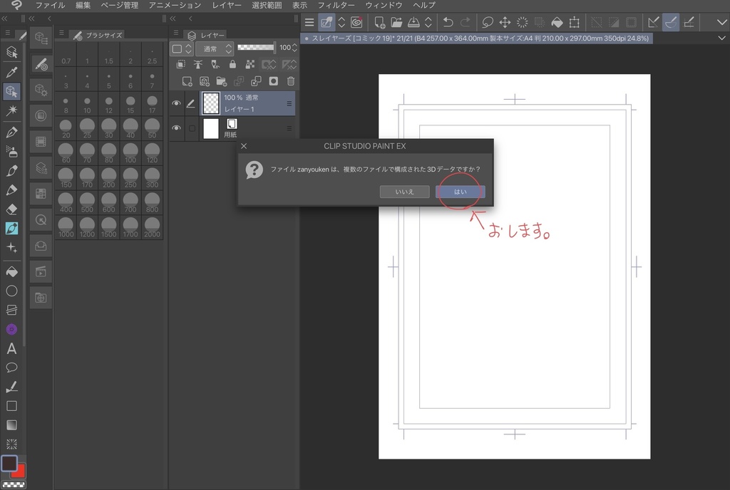Select the Text tool (A icon)
This screenshot has width=730, height=490.
click(x=11, y=348)
